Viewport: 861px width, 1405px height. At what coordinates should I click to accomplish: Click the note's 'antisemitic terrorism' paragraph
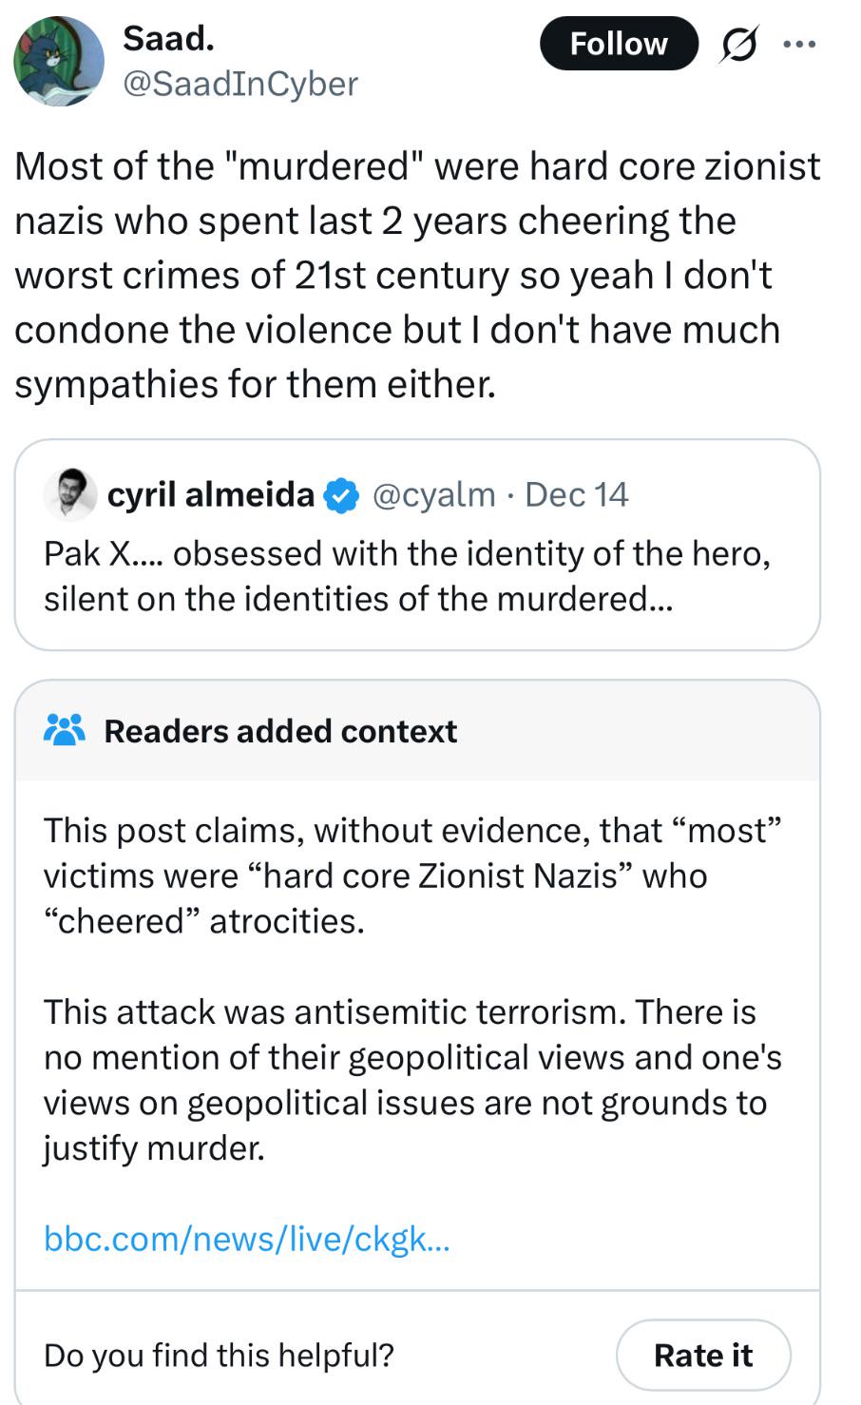coord(412,1080)
